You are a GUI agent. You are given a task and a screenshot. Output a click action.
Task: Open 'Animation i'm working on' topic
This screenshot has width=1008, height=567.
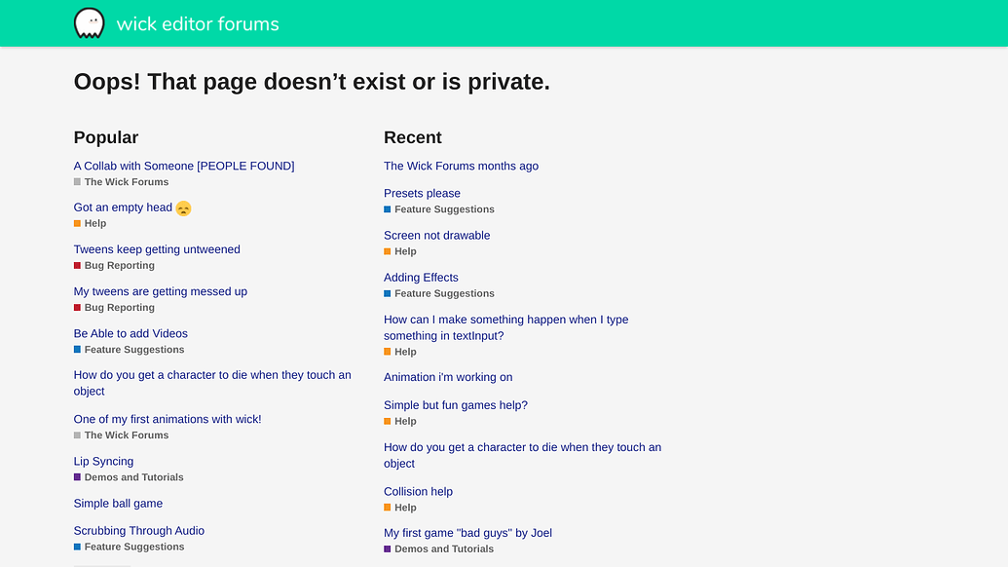(x=448, y=377)
